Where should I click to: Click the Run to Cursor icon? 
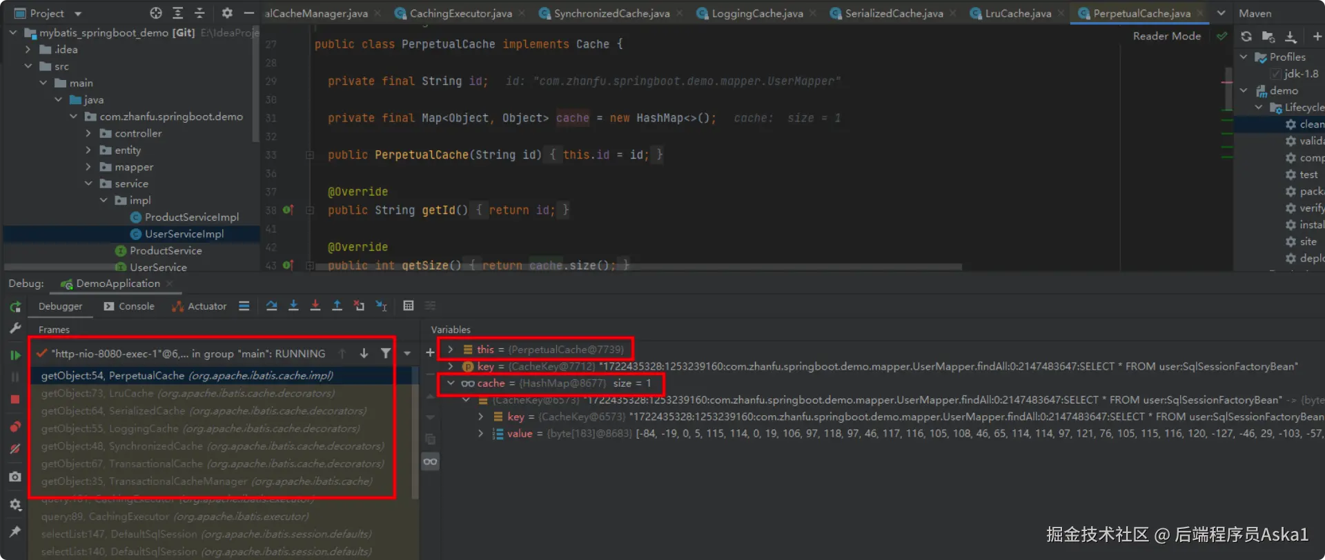coord(381,306)
